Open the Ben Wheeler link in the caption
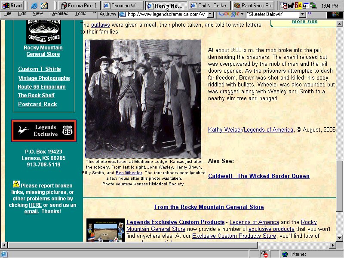The image size is (344, 258). click(x=129, y=173)
